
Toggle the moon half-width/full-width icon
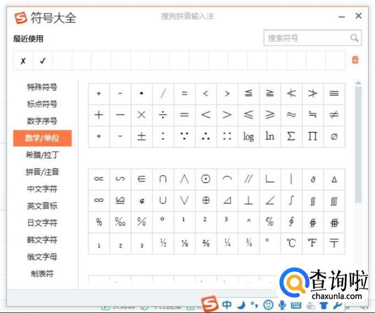click(x=241, y=305)
